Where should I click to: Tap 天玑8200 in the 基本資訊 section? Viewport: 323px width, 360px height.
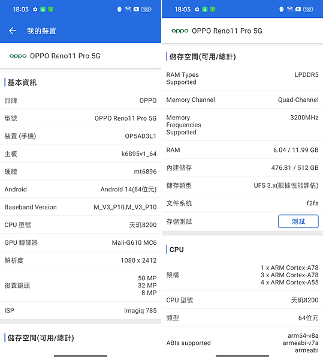(x=143, y=225)
